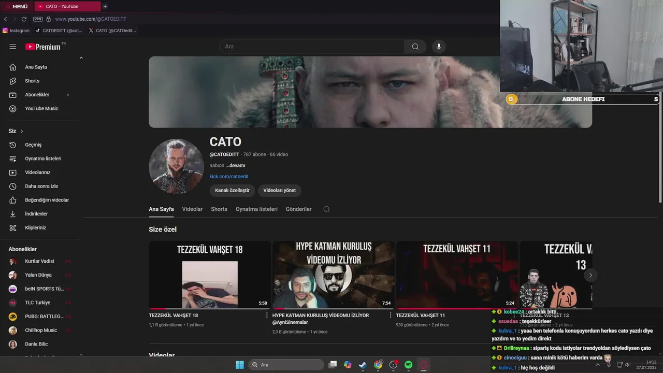The image size is (663, 373).
Task: Open three-dot menu for HYPE KATMAN video
Action: point(391,315)
